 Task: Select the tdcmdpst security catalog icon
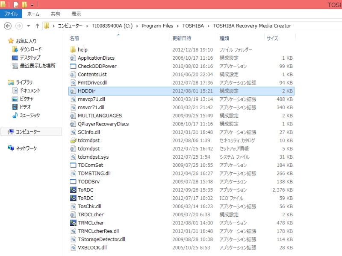coord(73,140)
